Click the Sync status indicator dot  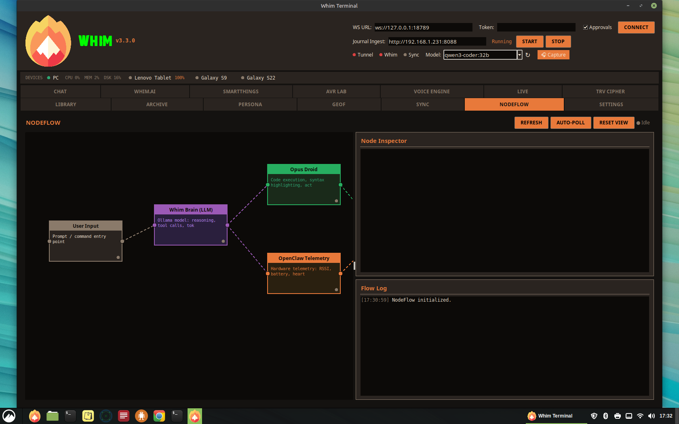[x=405, y=55]
